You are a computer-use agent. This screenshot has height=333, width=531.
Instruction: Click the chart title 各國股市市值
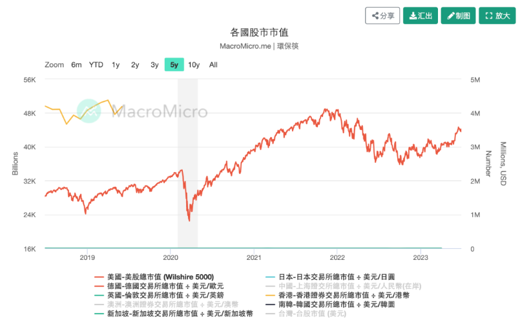pos(259,32)
